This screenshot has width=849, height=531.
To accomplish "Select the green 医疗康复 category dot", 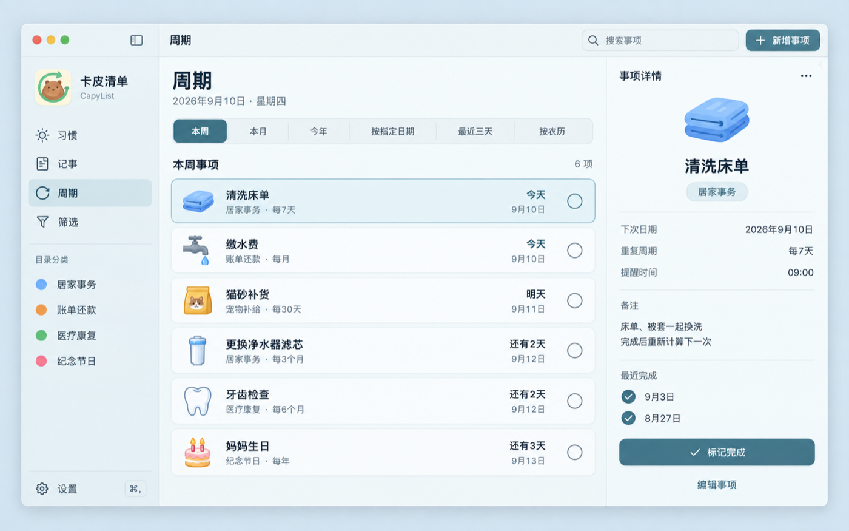I will point(41,335).
